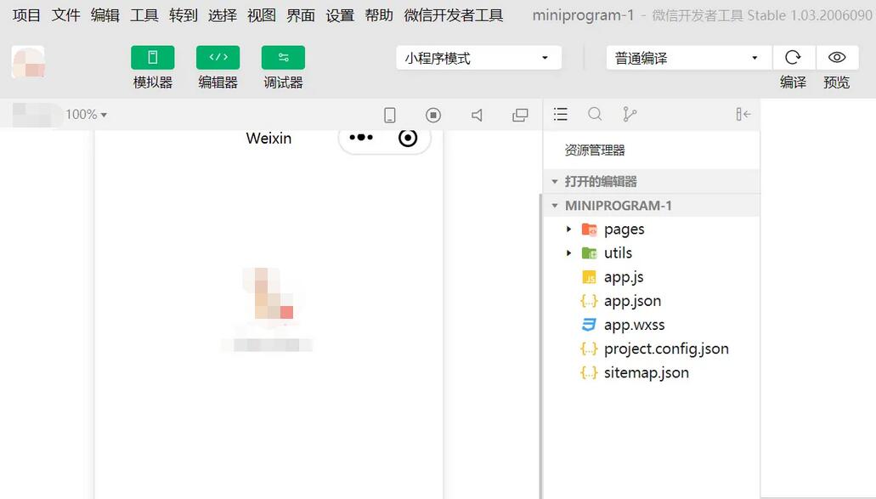Open the 工具 menu

144,15
